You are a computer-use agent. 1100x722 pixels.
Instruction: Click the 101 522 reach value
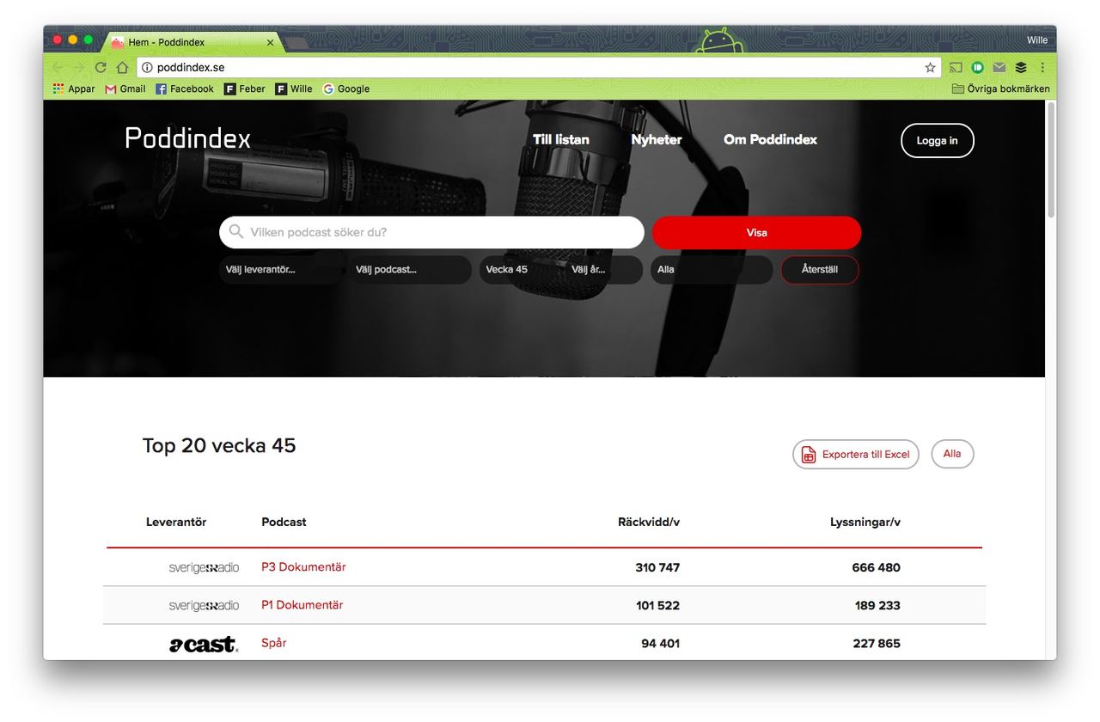pos(657,605)
